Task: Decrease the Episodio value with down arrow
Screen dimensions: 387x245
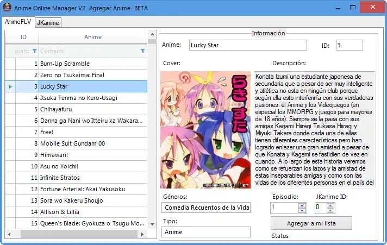Action: point(302,210)
